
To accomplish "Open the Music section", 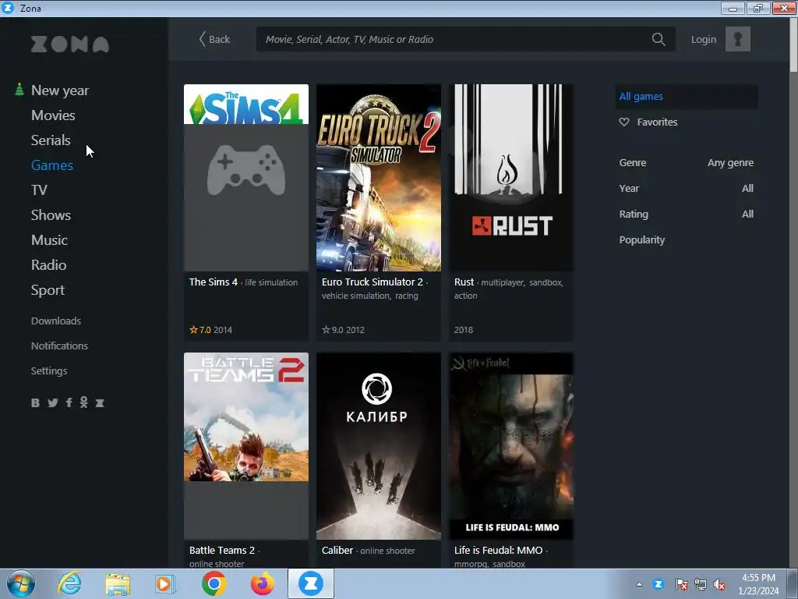I will 49,240.
